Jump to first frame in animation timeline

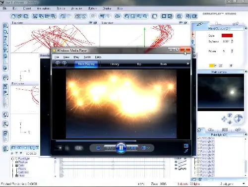tap(13, 147)
